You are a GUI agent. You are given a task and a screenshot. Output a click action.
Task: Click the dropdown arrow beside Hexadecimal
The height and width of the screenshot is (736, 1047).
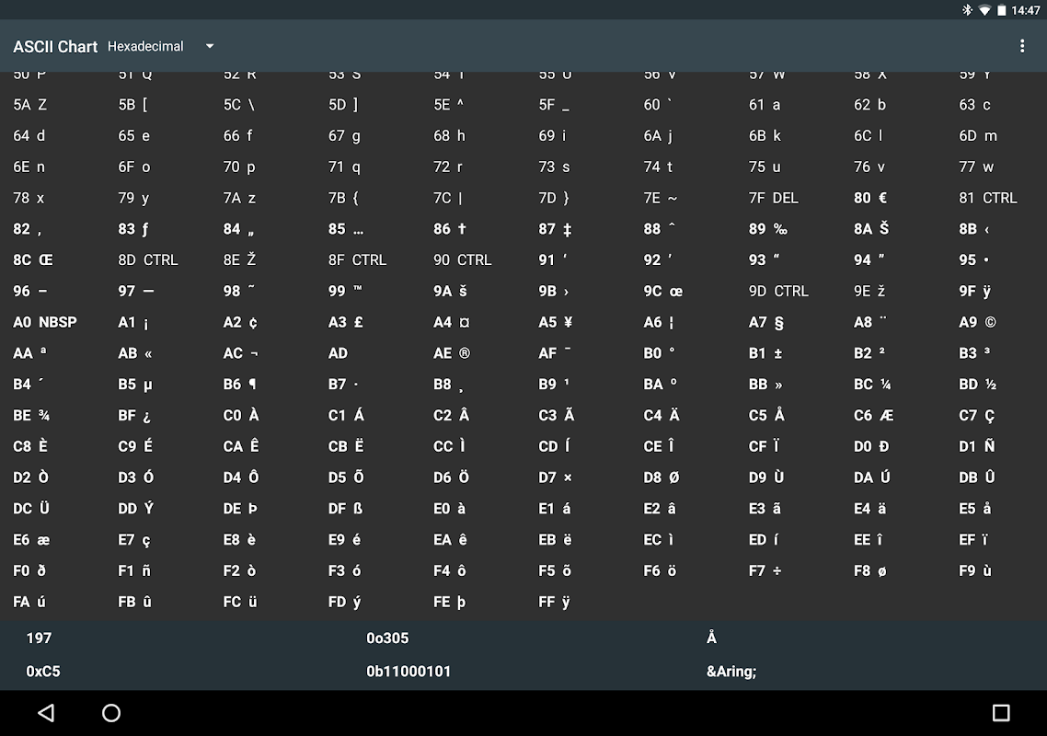[x=210, y=46]
